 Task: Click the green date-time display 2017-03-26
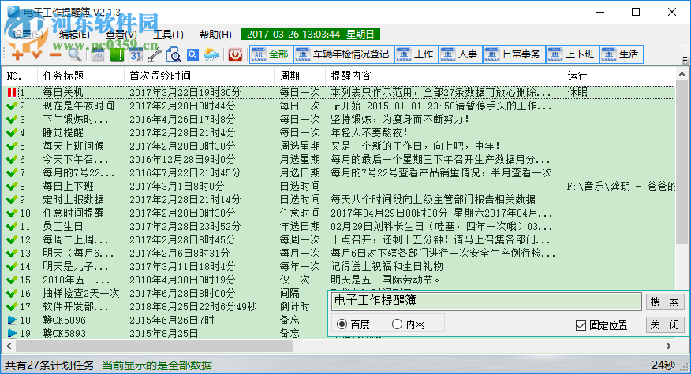tap(311, 35)
